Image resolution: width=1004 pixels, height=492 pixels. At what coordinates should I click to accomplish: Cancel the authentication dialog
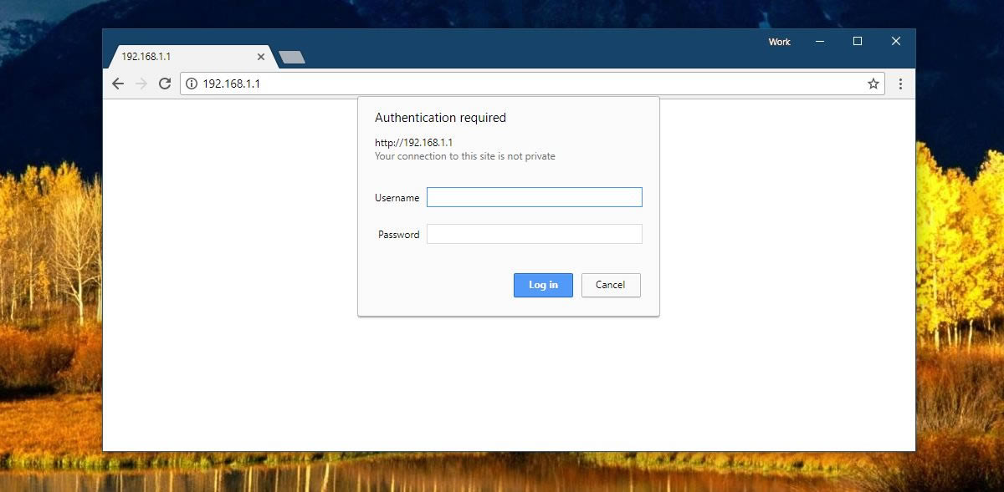pyautogui.click(x=610, y=285)
